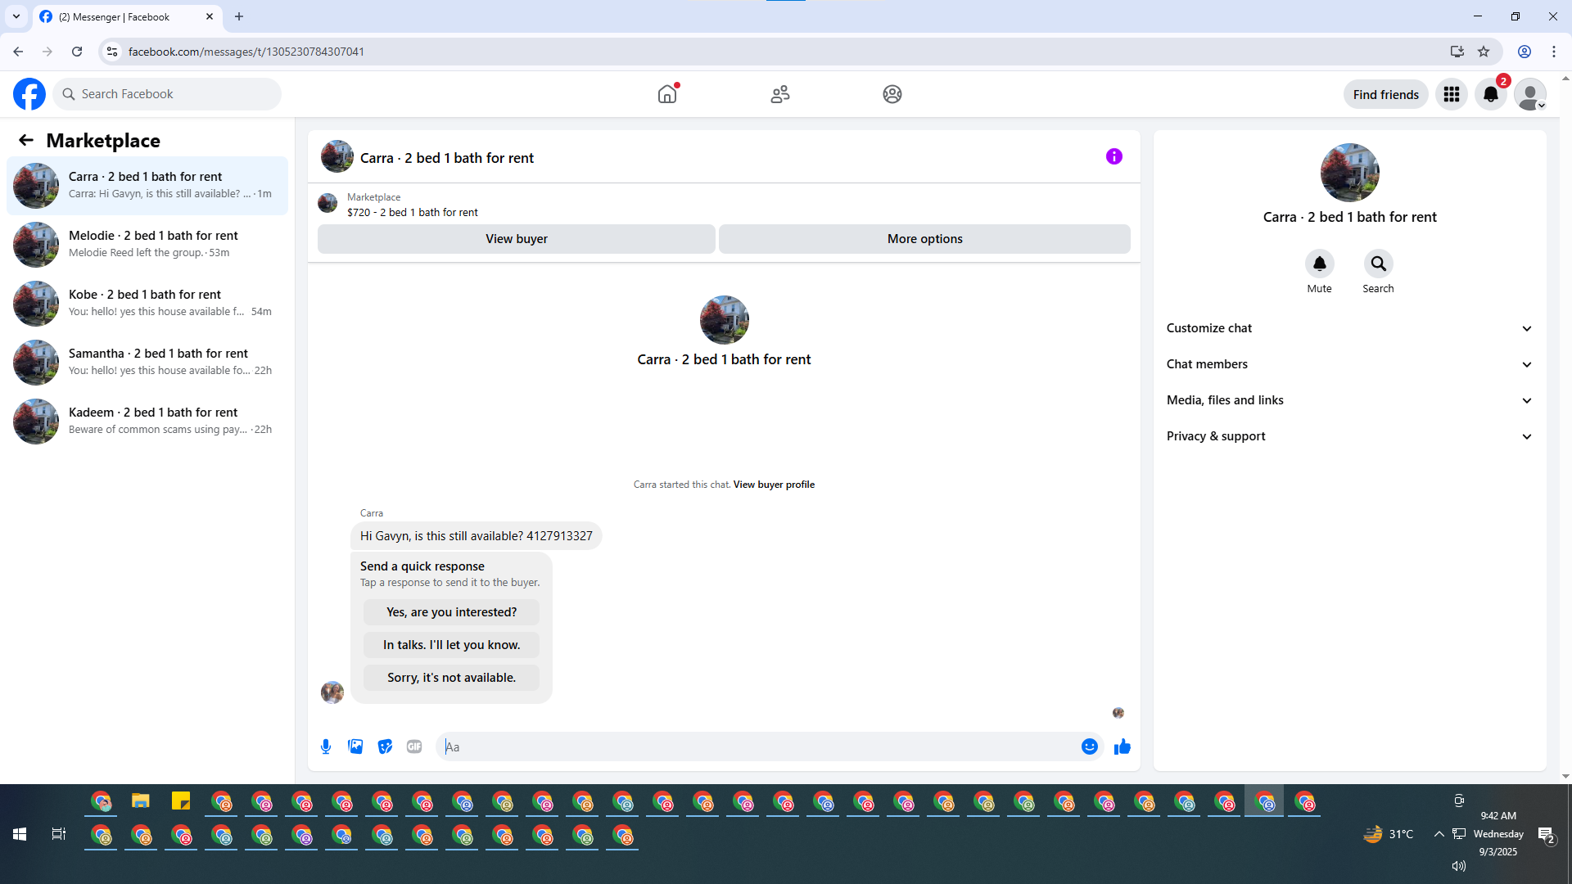Expand the Privacy & support section

[1349, 436]
